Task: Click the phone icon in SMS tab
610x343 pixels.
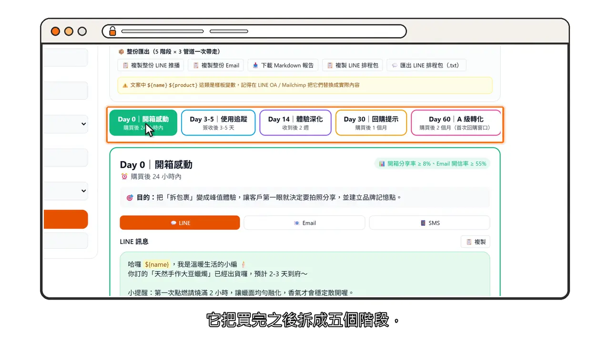Action: (423, 223)
